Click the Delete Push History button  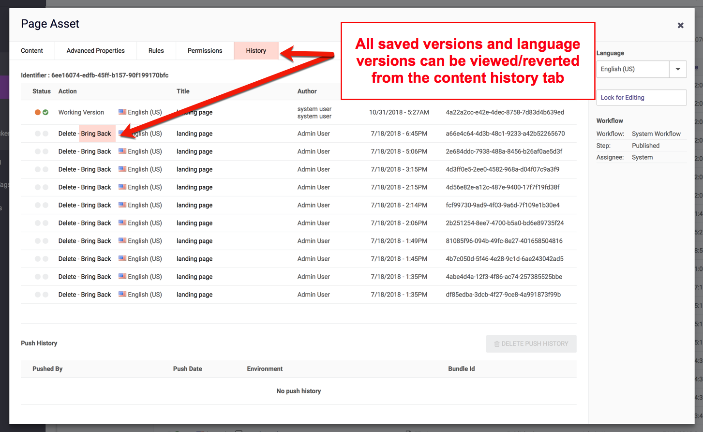pyautogui.click(x=531, y=344)
